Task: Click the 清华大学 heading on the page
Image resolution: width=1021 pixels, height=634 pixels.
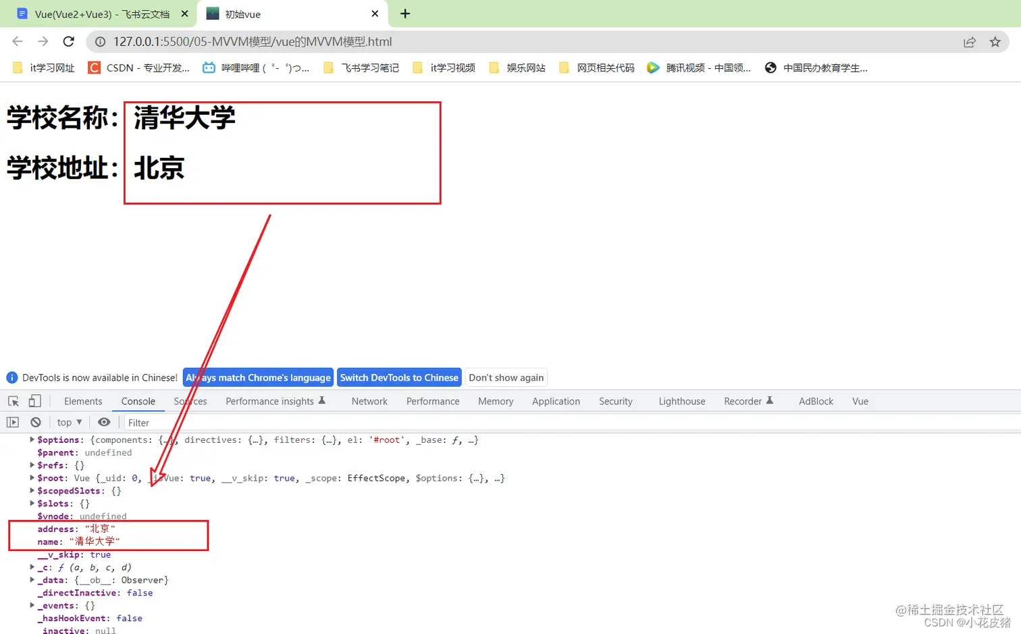Action: pos(184,118)
